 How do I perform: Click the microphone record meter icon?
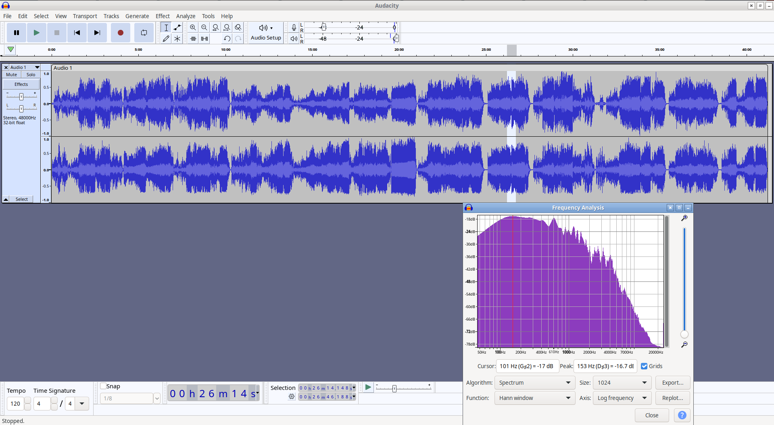click(294, 27)
